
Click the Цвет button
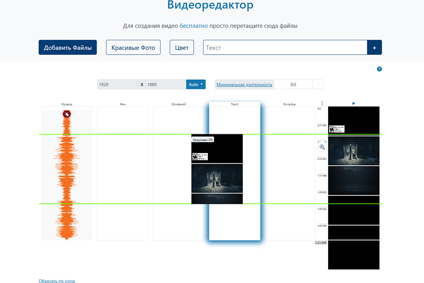[182, 48]
